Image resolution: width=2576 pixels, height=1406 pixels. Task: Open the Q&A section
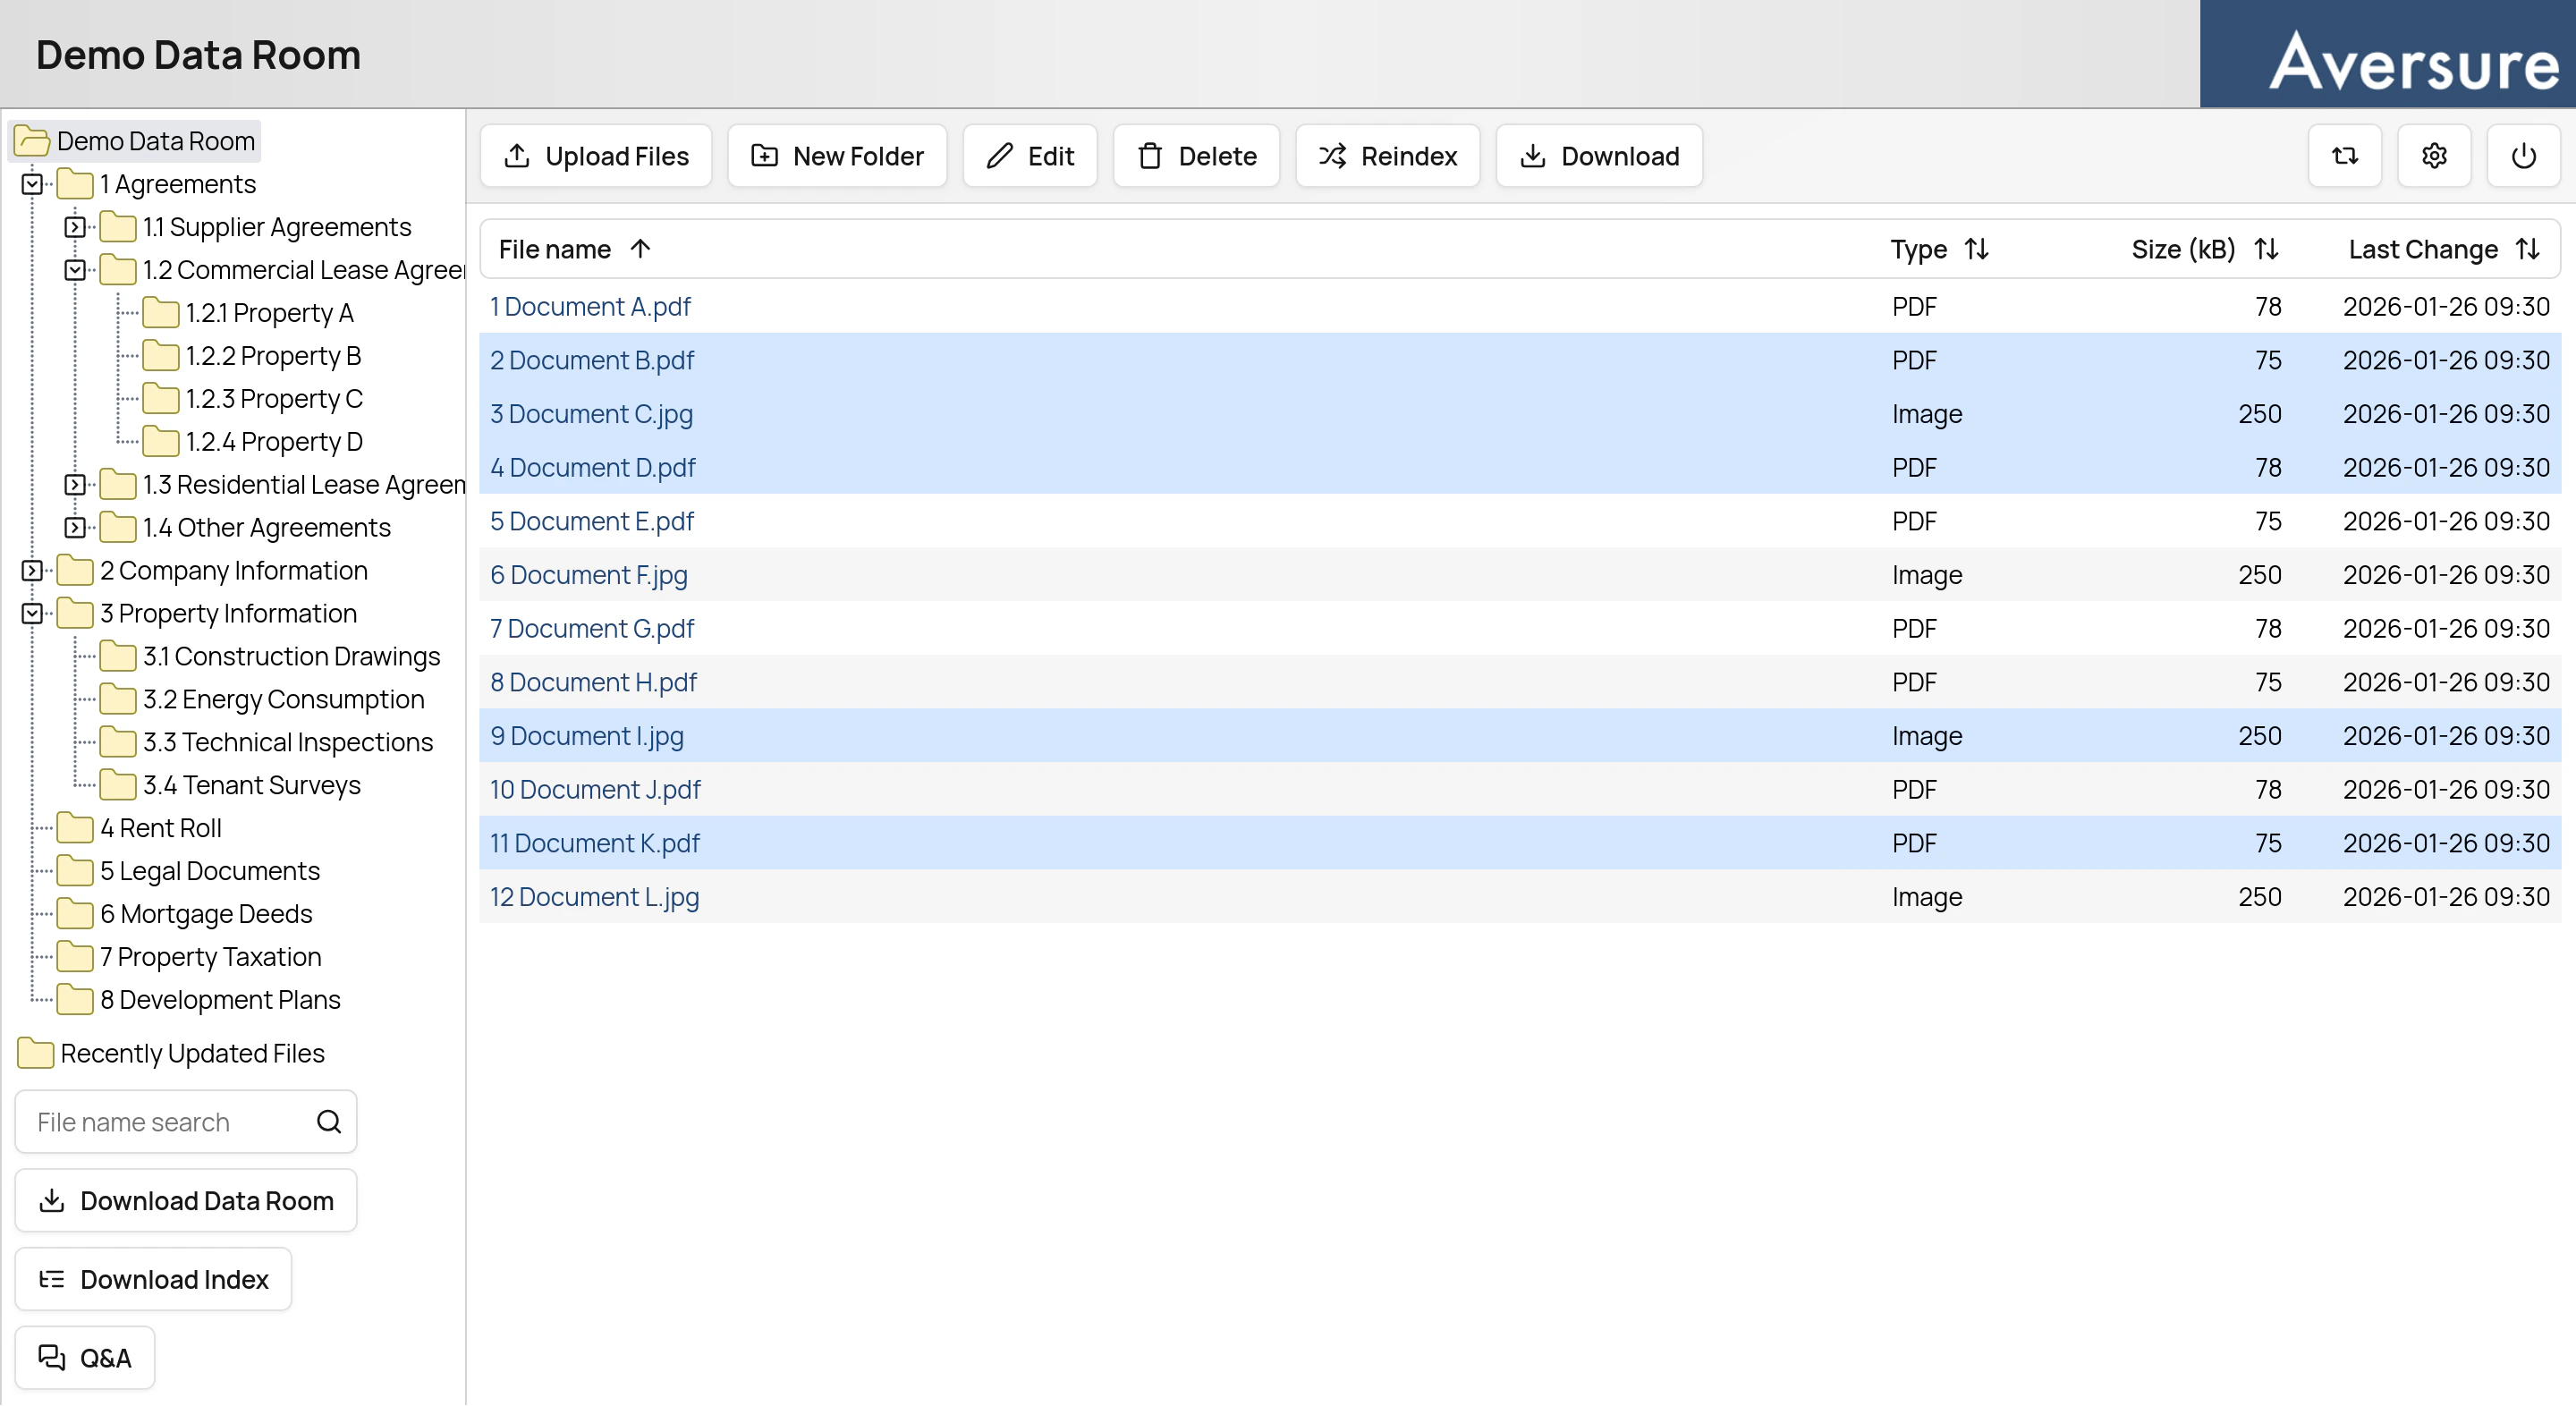[x=85, y=1357]
